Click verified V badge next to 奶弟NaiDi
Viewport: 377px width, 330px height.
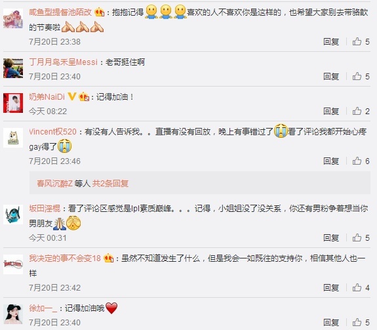[72, 96]
